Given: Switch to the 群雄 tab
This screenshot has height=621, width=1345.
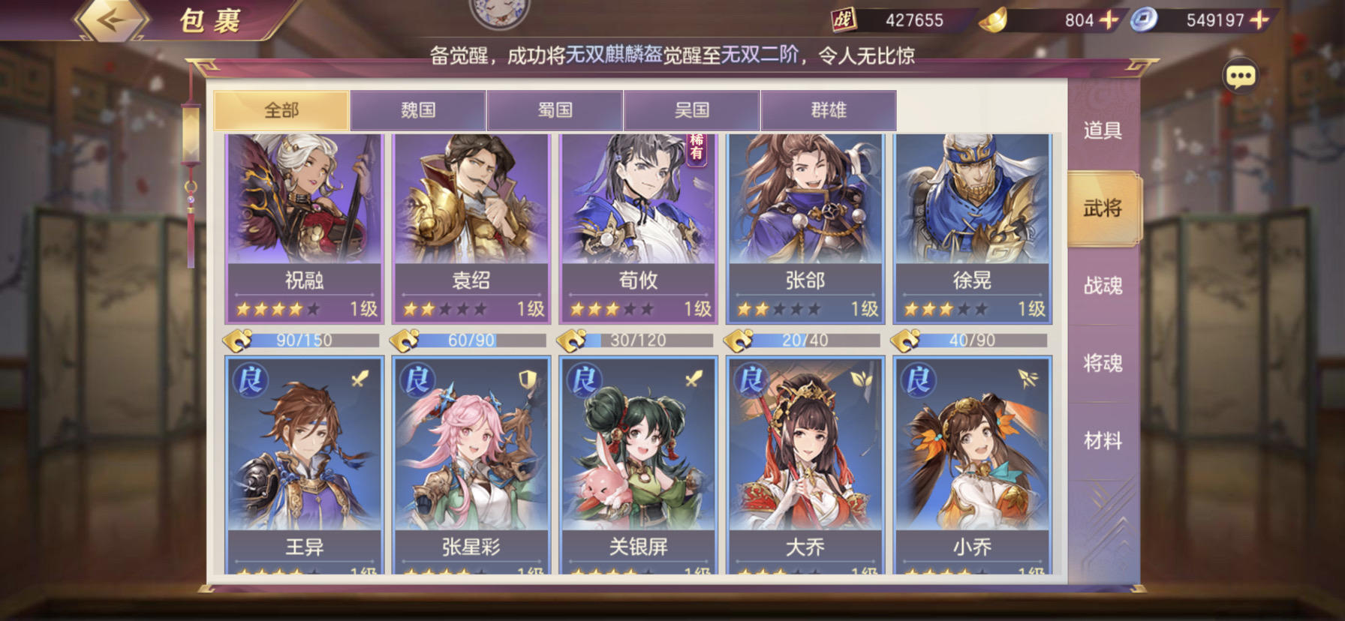Looking at the screenshot, I should pos(829,110).
